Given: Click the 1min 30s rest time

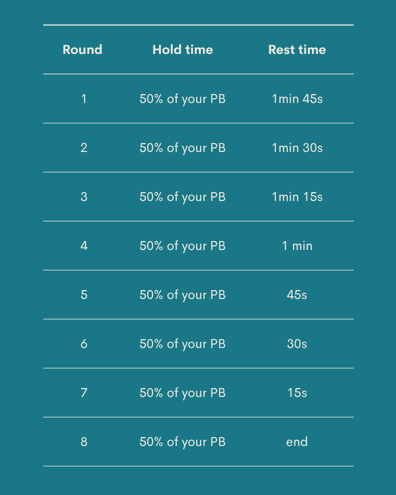Looking at the screenshot, I should [x=297, y=148].
